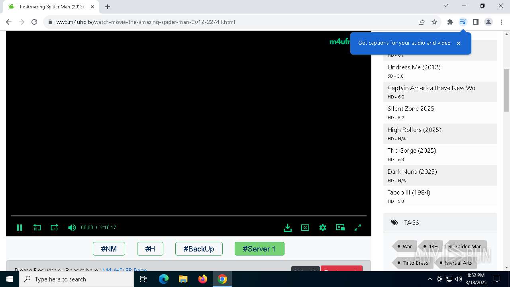Launch Microsoft Edge from taskbar
The width and height of the screenshot is (510, 287).
click(164, 279)
